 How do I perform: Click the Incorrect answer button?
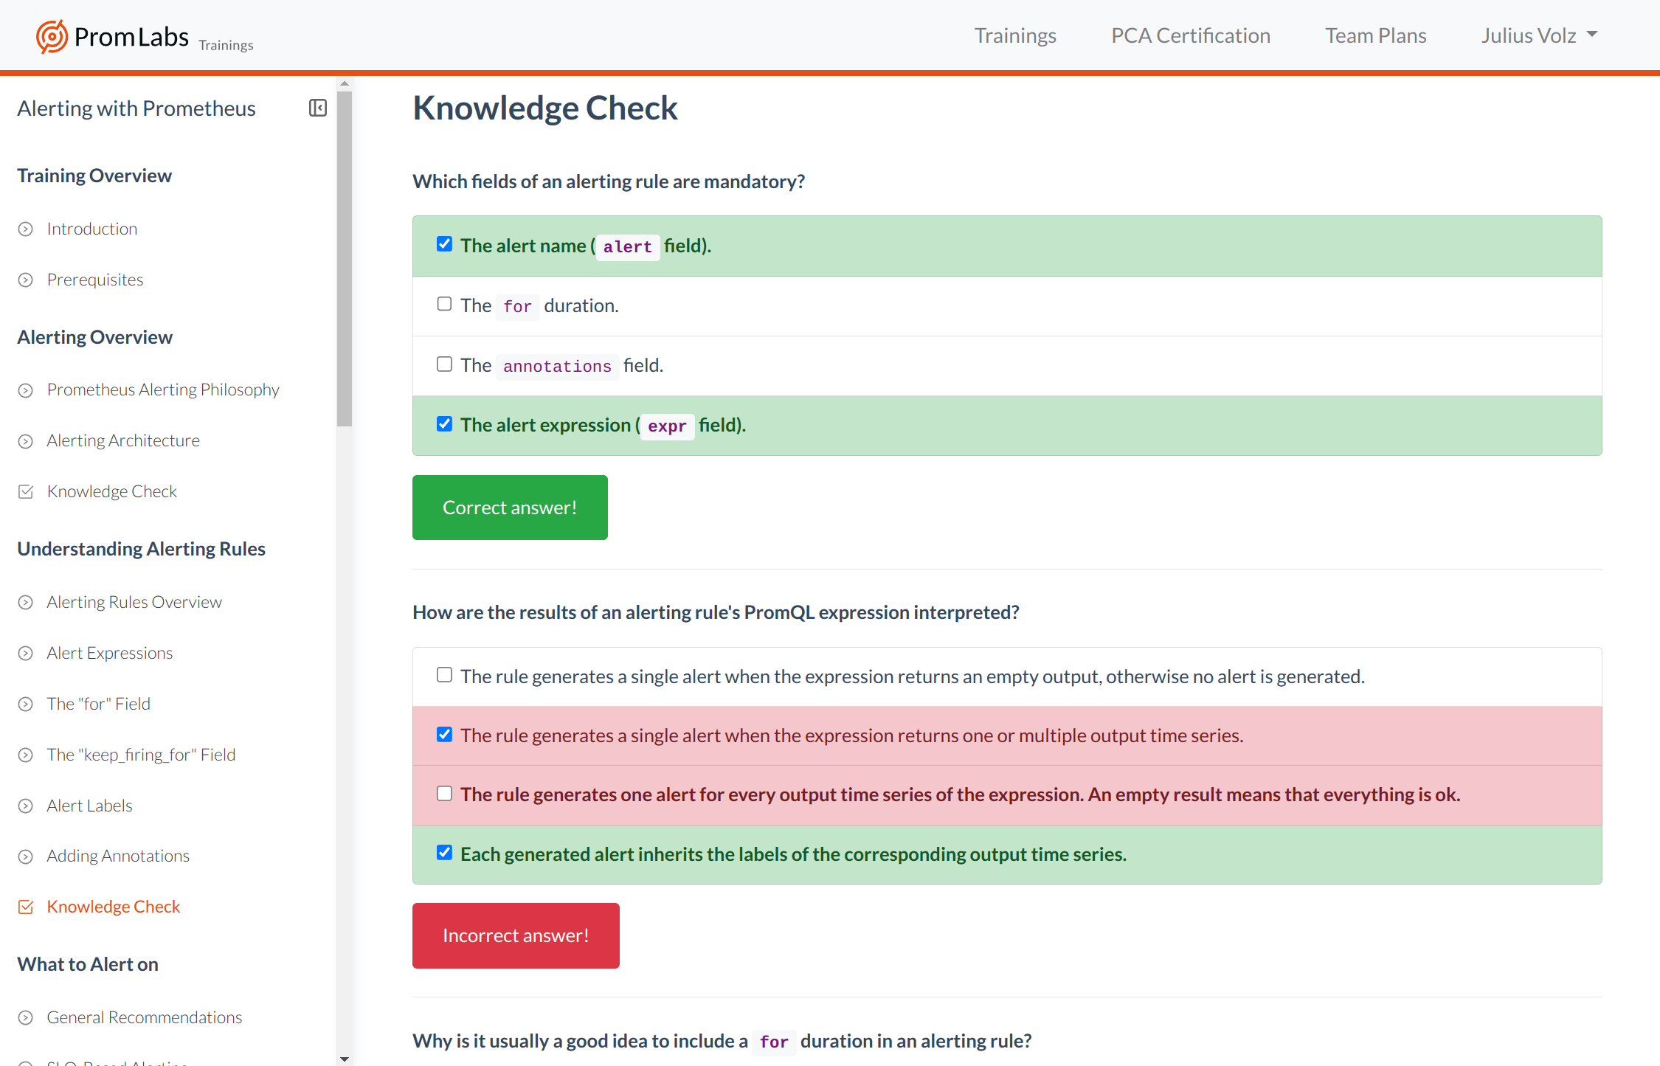[x=516, y=935]
